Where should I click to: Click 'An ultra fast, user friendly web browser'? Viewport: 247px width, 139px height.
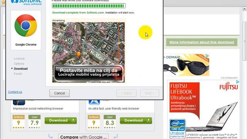(x=114, y=108)
